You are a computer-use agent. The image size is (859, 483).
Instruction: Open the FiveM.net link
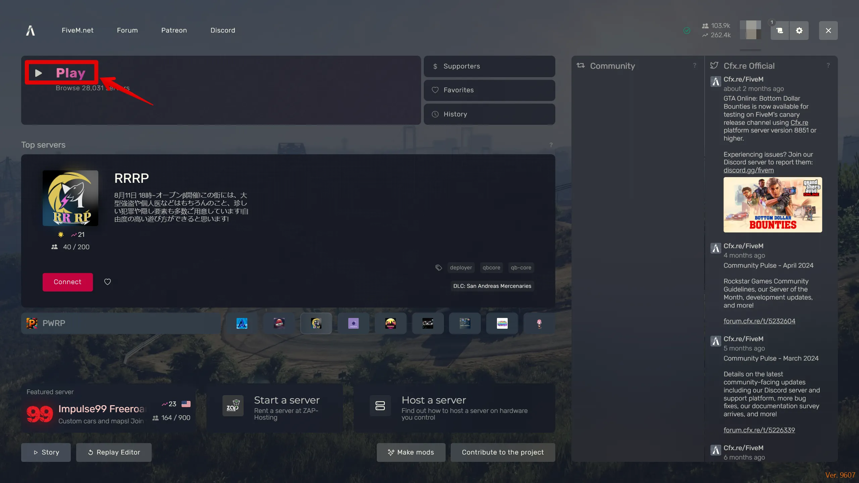(78, 30)
